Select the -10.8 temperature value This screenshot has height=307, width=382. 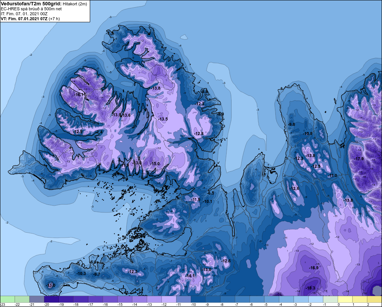coord(308,133)
